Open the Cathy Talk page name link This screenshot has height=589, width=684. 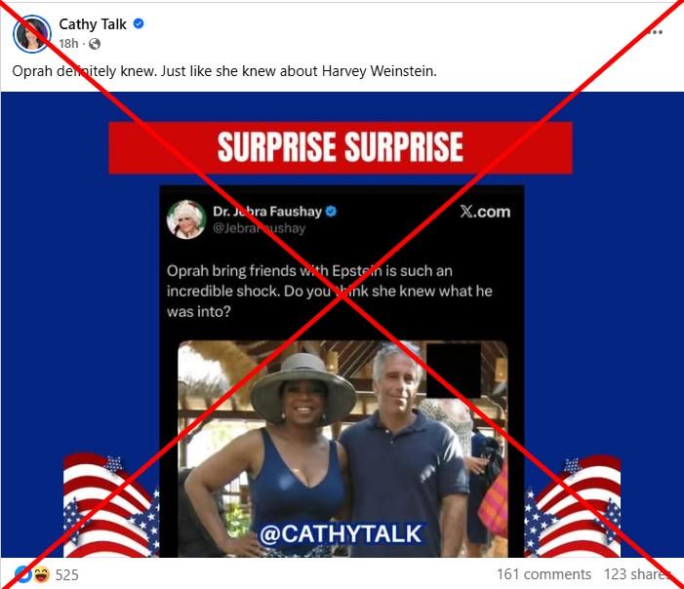pos(93,24)
